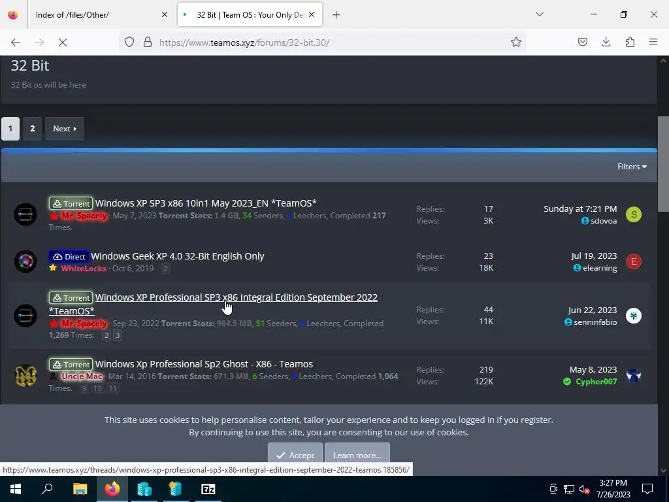
Task: Select the 32 Bit Team OS tab
Action: 250,14
